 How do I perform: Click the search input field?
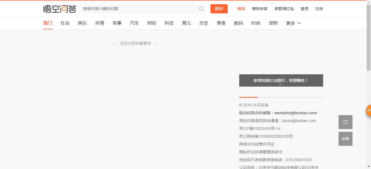[134, 9]
